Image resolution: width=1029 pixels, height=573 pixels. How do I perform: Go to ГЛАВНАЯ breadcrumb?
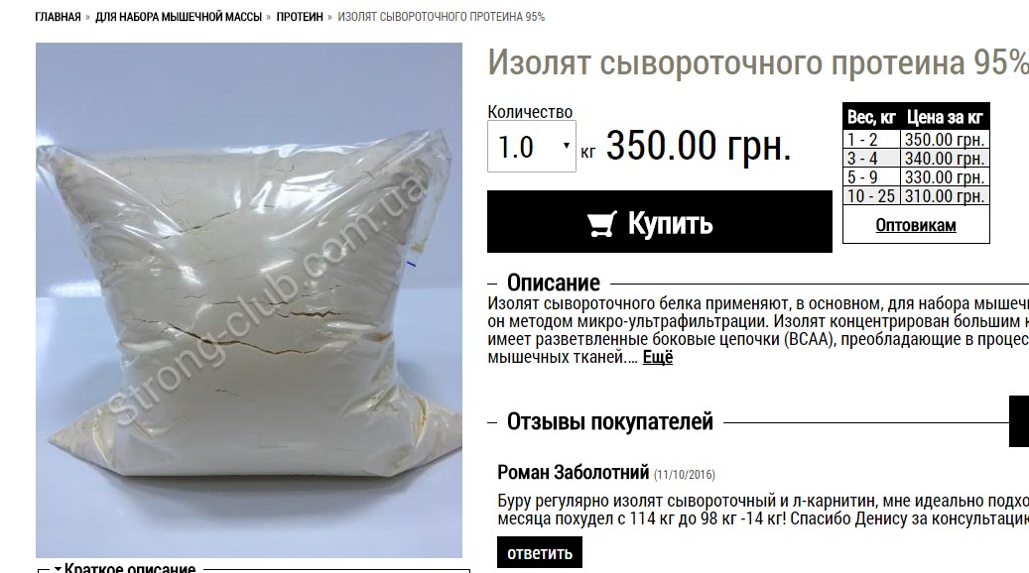[x=58, y=17]
